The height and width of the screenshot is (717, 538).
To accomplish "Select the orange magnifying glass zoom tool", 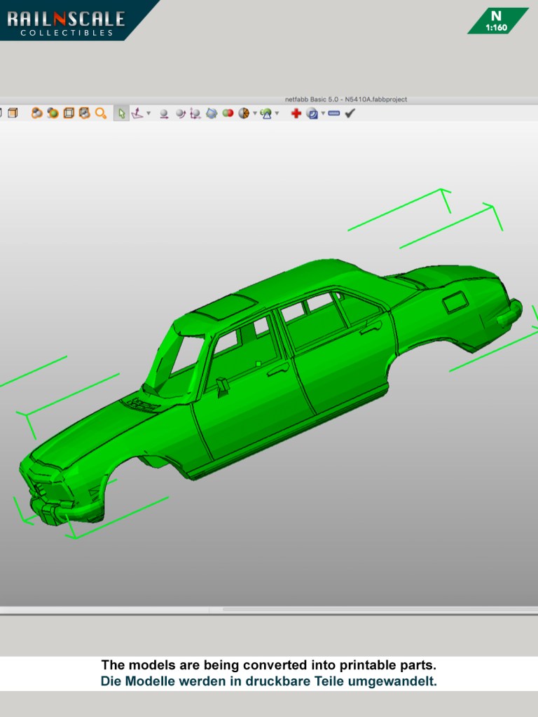I will [x=101, y=113].
